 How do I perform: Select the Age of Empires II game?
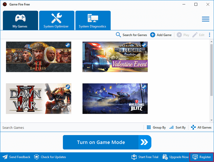(x=39, y=57)
